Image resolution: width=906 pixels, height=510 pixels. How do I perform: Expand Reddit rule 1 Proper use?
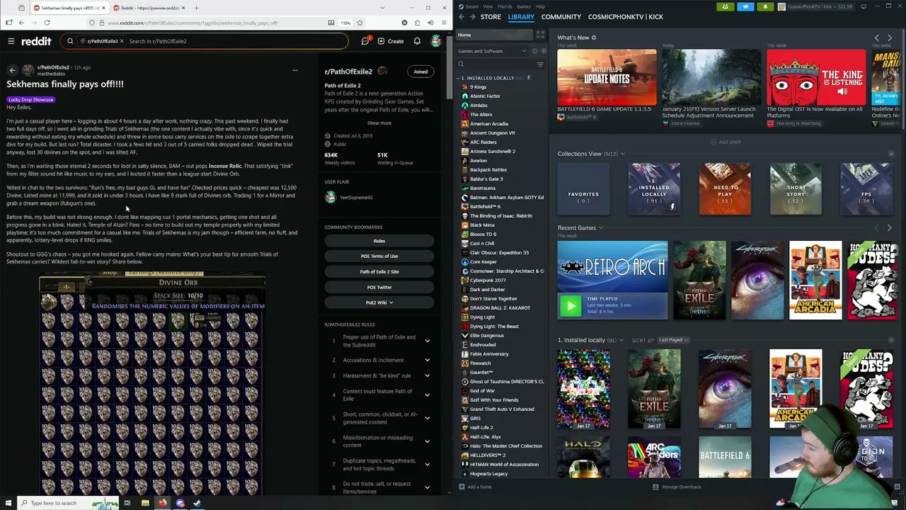427,341
